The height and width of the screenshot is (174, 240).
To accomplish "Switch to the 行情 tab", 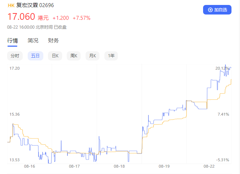I will [x=12, y=41].
